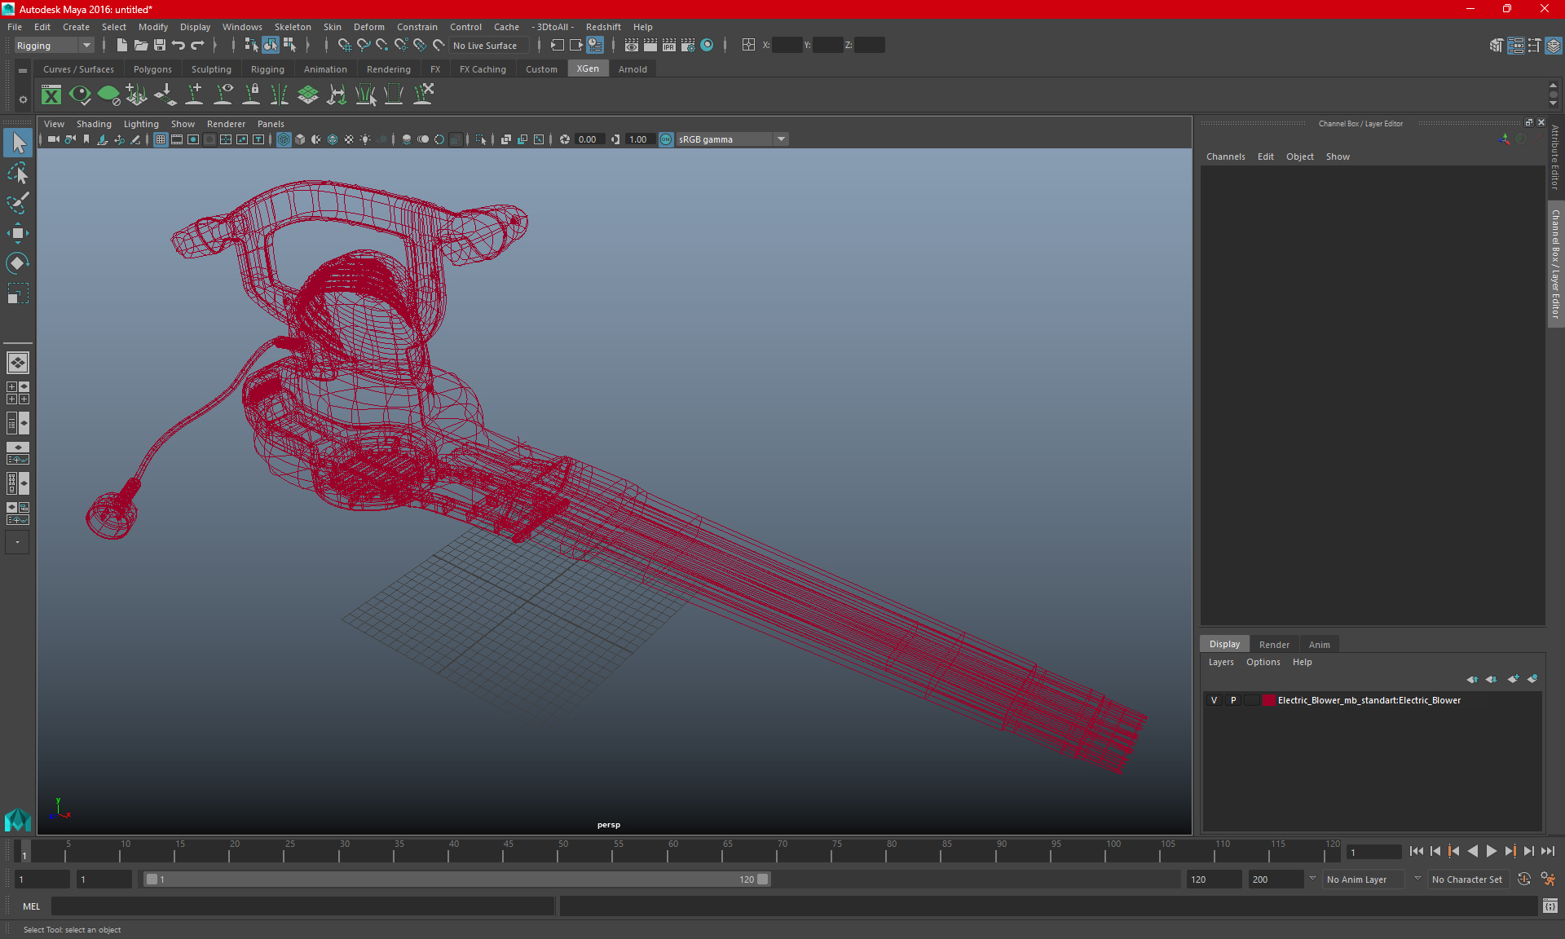Screen dimensions: 1565x939
Task: Click the time range slider bar
Action: [x=456, y=879]
